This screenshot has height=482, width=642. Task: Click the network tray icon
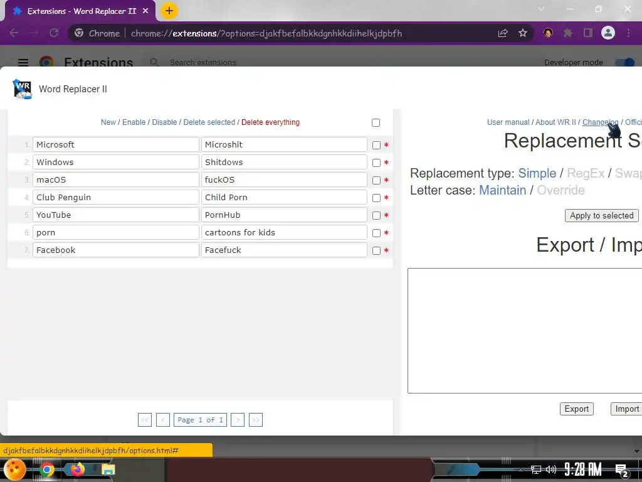[535, 469]
